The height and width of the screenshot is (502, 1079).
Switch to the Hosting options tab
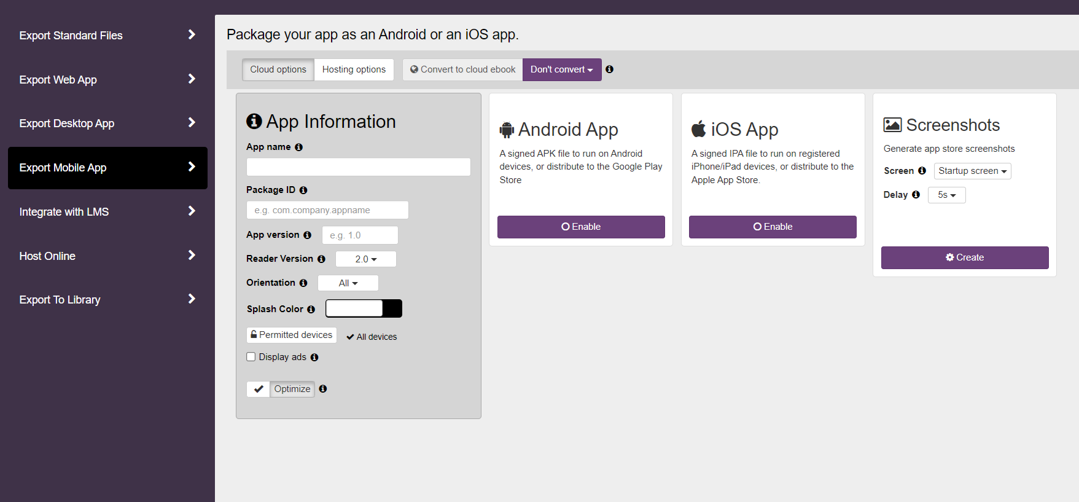coord(354,69)
